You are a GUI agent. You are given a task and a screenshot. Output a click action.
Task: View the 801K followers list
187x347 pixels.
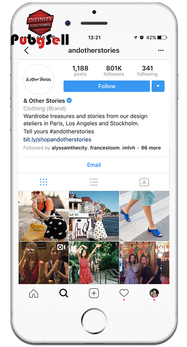coord(114,71)
